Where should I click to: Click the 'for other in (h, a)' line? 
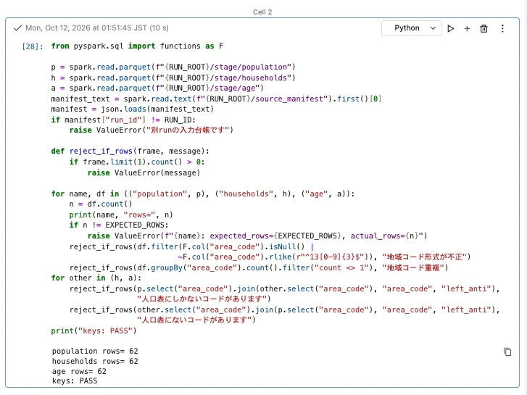click(x=96, y=278)
